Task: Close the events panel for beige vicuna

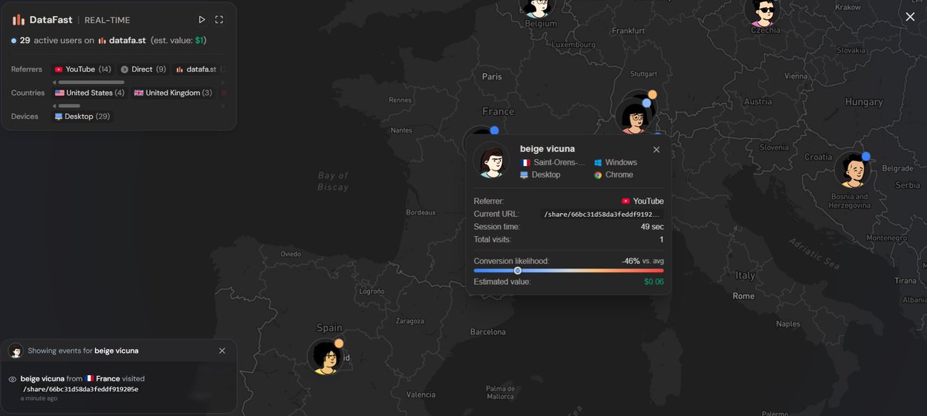Action: [x=222, y=350]
